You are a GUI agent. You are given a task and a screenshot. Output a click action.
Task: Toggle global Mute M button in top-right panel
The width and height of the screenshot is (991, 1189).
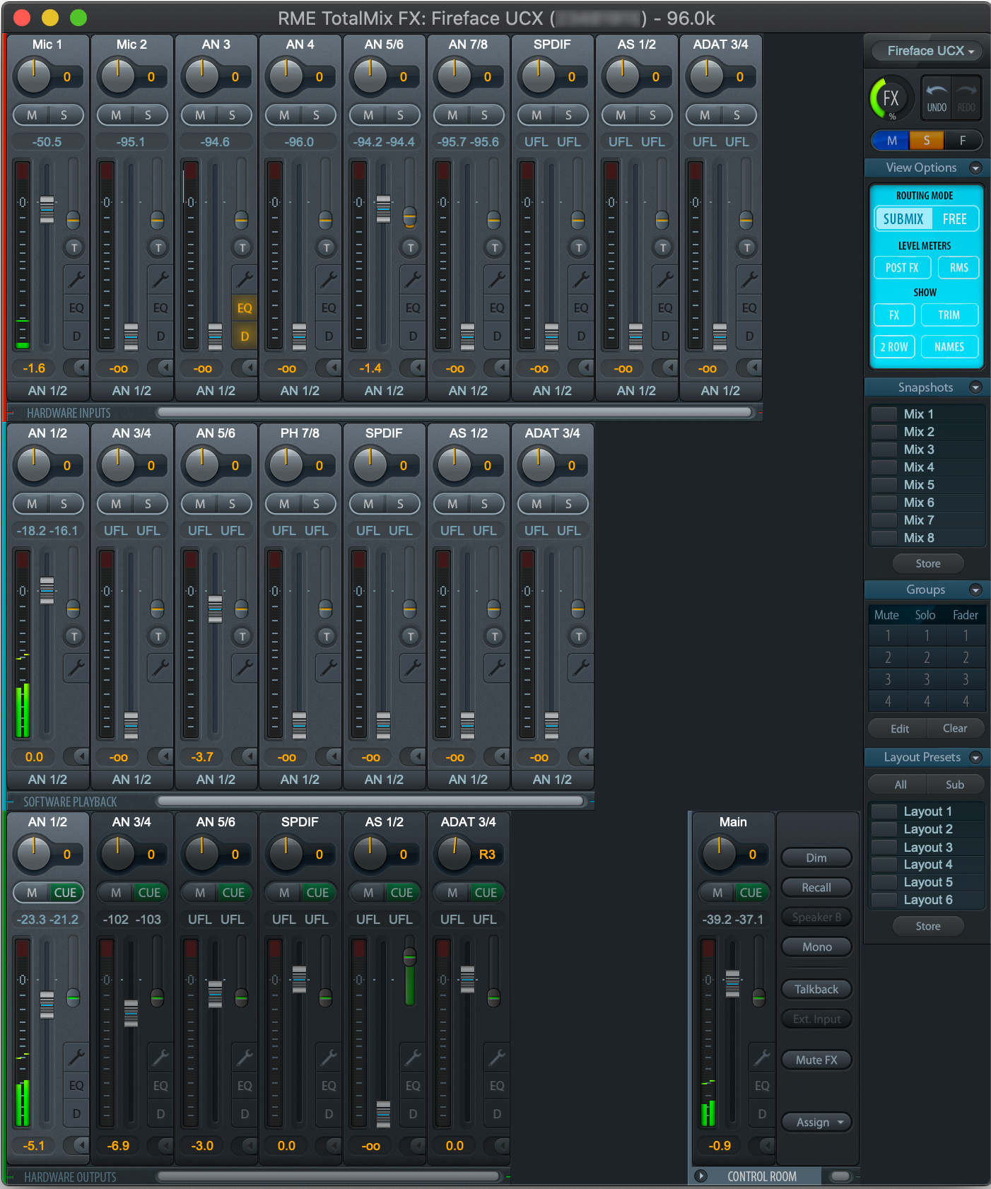[892, 141]
